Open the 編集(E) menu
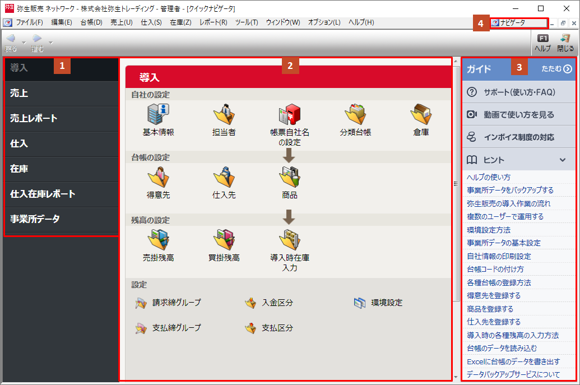Screen dimensions: 580x385 click(62, 22)
